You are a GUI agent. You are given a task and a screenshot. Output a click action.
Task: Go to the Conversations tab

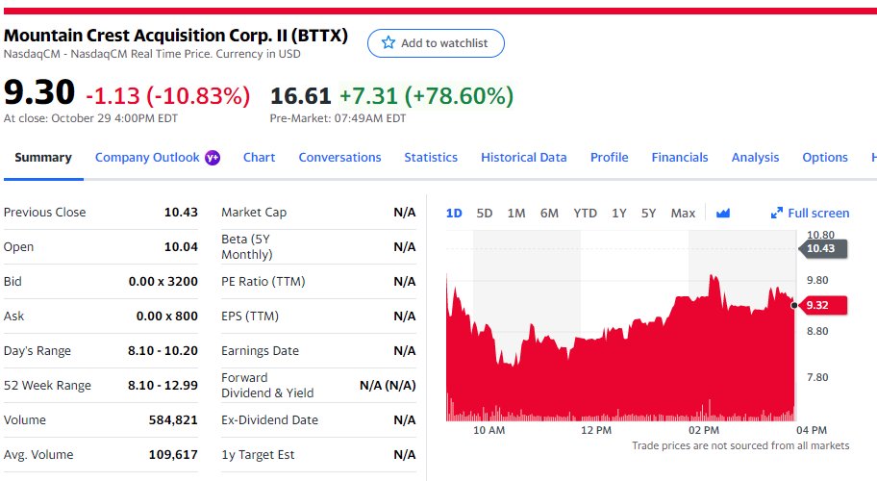(339, 158)
